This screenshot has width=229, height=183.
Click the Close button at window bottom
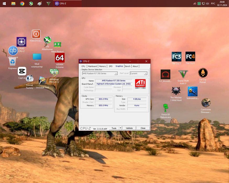pyautogui.click(x=143, y=128)
